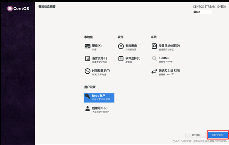Click the 亚洲/上海 时区 timezone status

99,74
